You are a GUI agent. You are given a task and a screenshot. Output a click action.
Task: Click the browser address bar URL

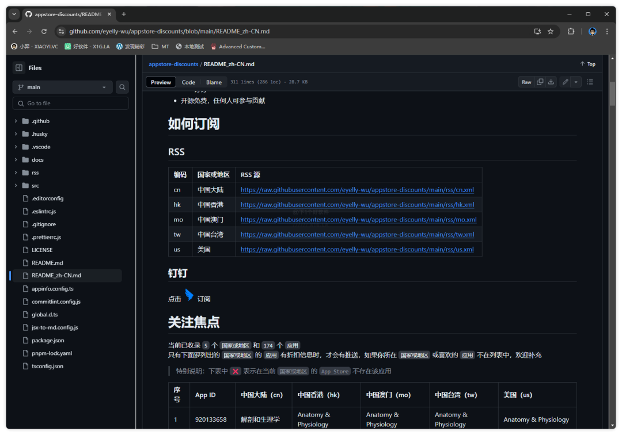(169, 31)
